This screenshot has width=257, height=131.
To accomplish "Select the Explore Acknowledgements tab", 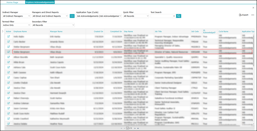I will [x=40, y=2].
